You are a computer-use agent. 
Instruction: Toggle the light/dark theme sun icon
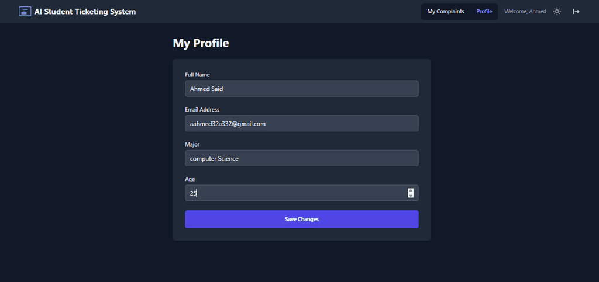point(557,12)
